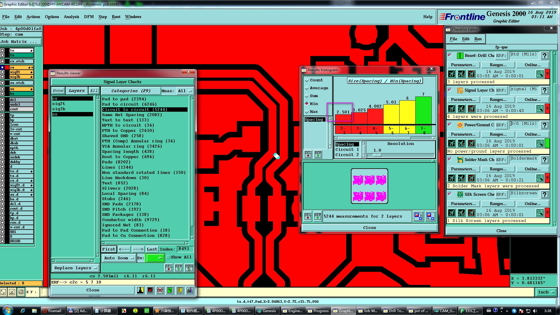
Task: Click first window icon at histogram bottom right
Action: (x=418, y=216)
